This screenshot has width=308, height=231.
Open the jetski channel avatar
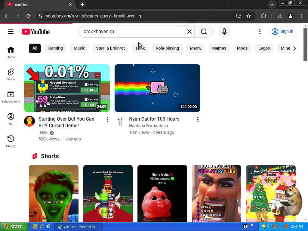click(29, 121)
